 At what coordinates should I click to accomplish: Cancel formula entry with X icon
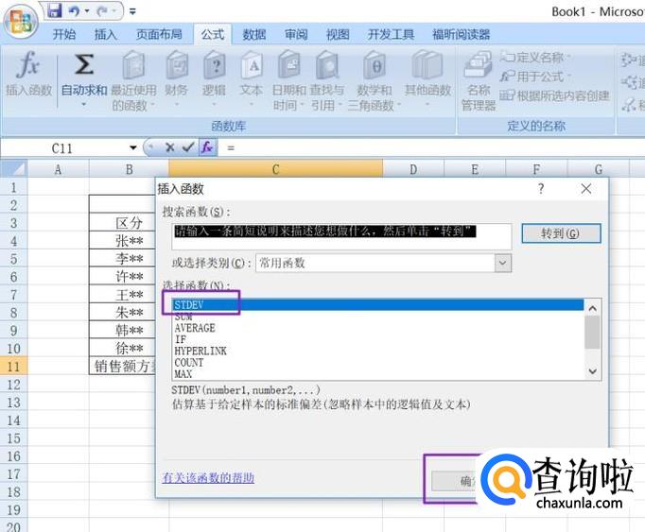[x=170, y=147]
